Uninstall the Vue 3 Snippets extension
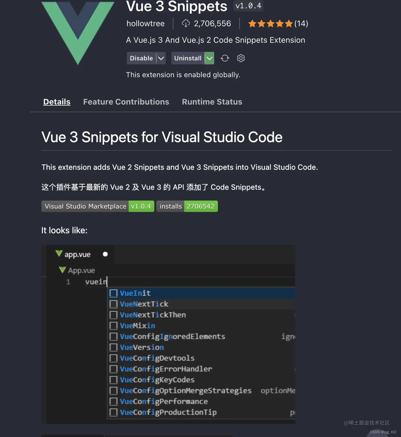 point(188,58)
